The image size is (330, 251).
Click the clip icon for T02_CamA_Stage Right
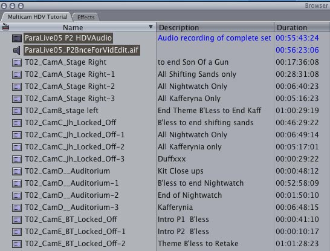pyautogui.click(x=17, y=62)
